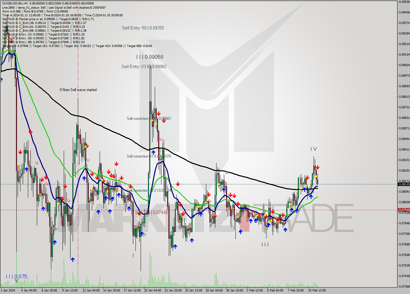The height and width of the screenshot is (294, 410).
Task: Click the '22 Jan 20:00' time axis label
Action: [x=174, y=290]
